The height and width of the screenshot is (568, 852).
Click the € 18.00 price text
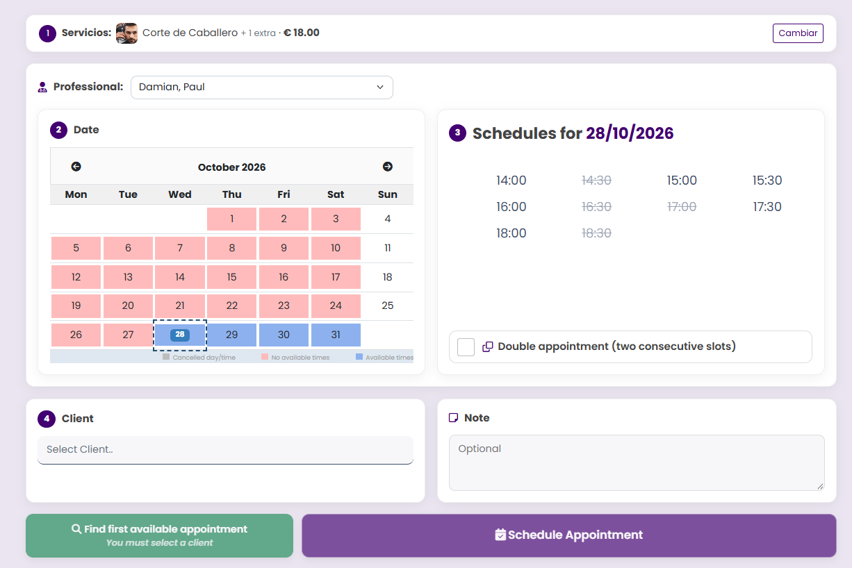click(302, 33)
